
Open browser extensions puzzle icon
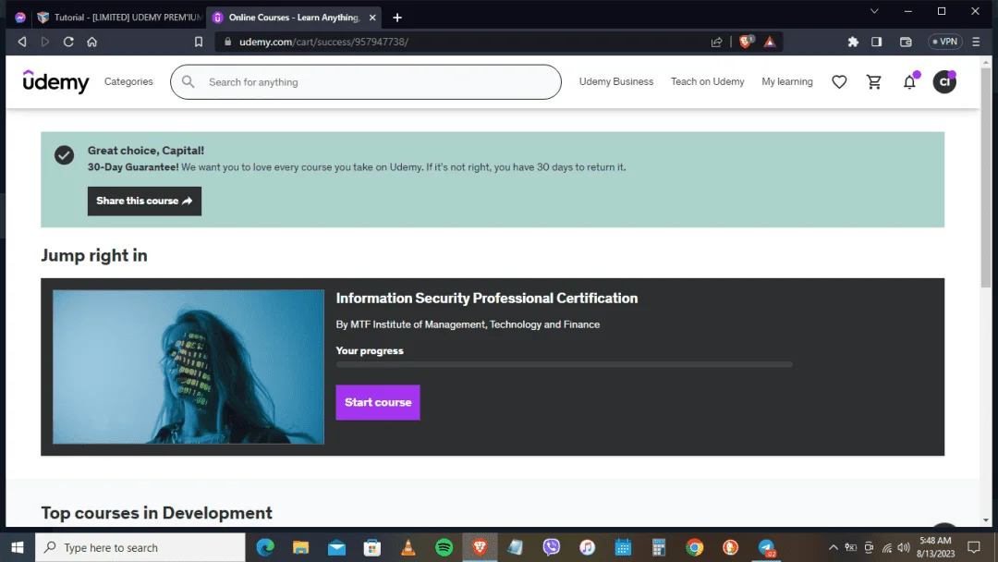tap(853, 42)
